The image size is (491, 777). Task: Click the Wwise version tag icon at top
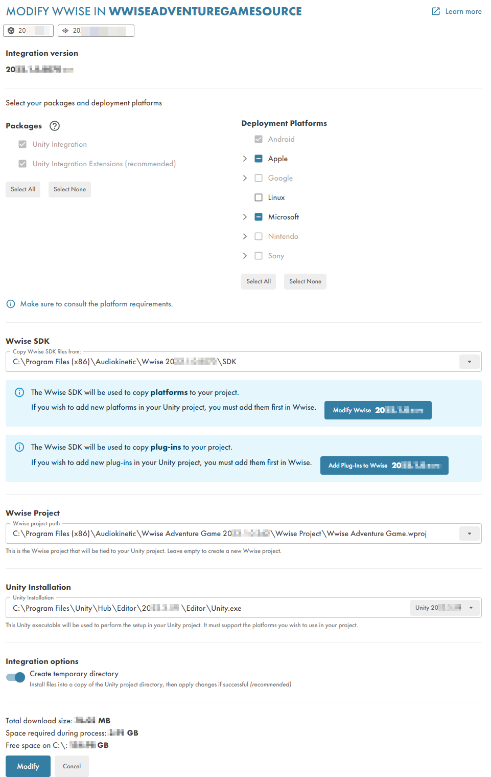pyautogui.click(x=65, y=31)
